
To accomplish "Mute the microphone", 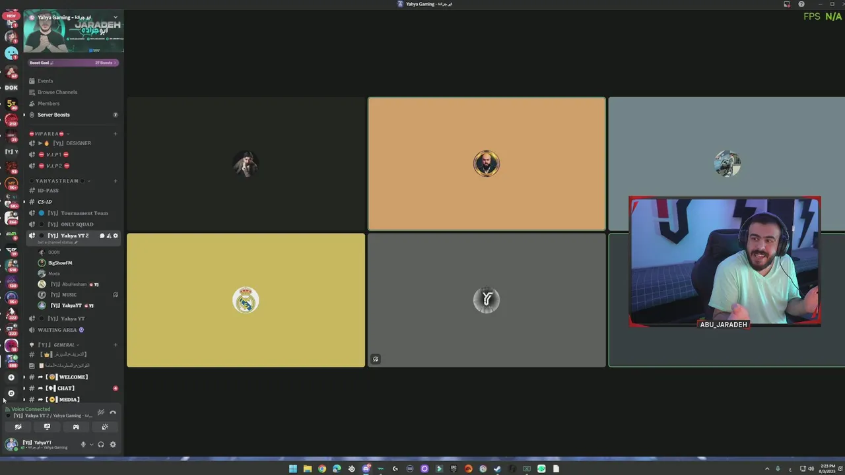I will [83, 445].
